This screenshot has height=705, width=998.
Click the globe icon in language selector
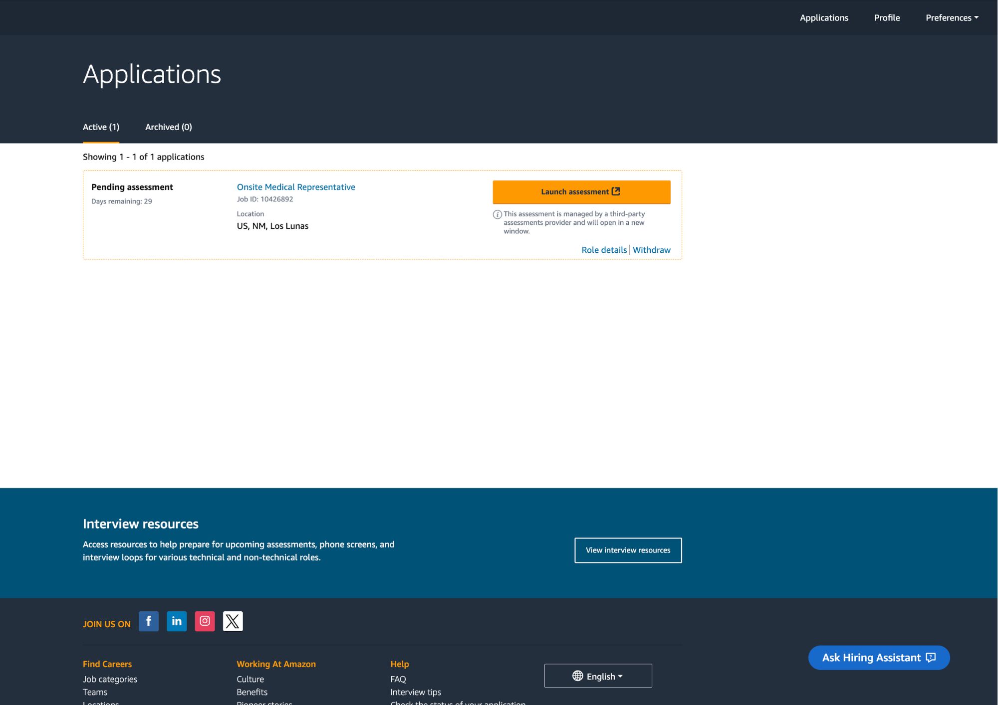(x=578, y=676)
